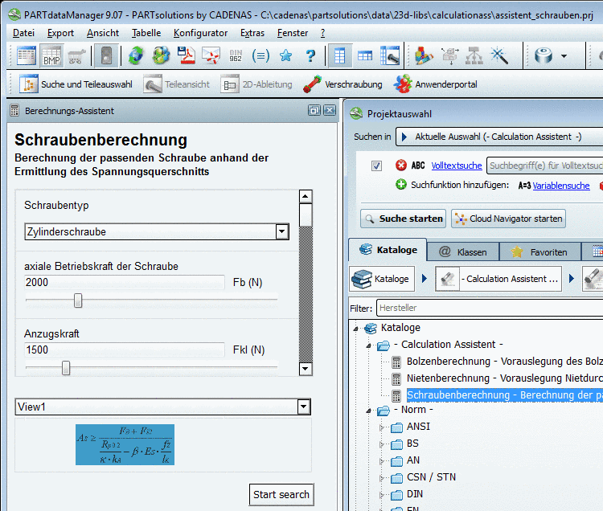Click the 3D ring part icon
Image resolution: width=603 pixels, height=511 pixels.
coord(544,56)
